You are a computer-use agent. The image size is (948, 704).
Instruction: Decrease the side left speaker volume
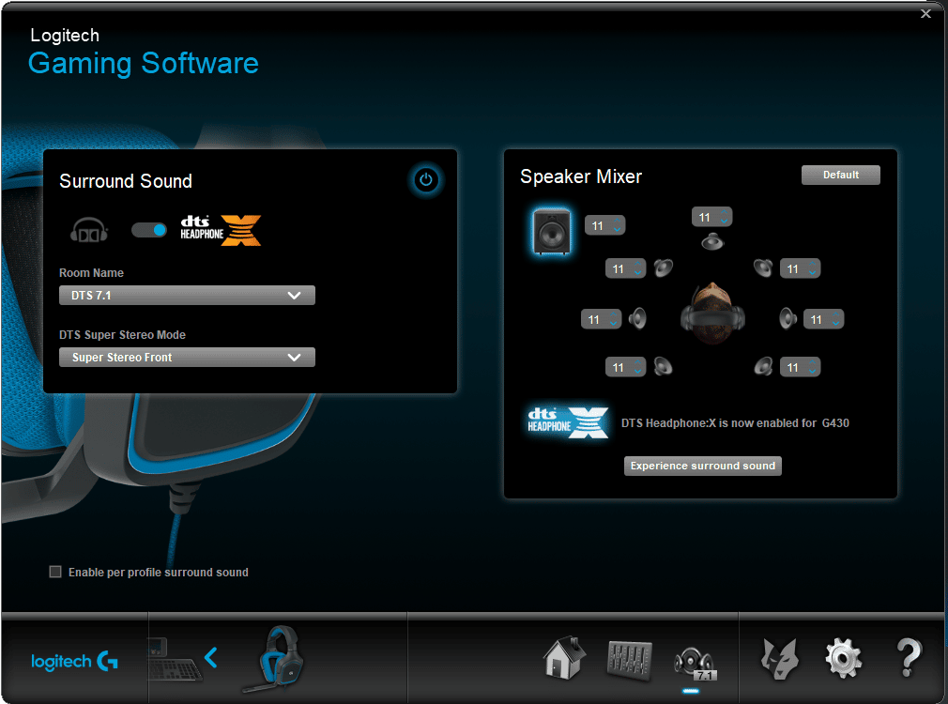click(x=613, y=324)
